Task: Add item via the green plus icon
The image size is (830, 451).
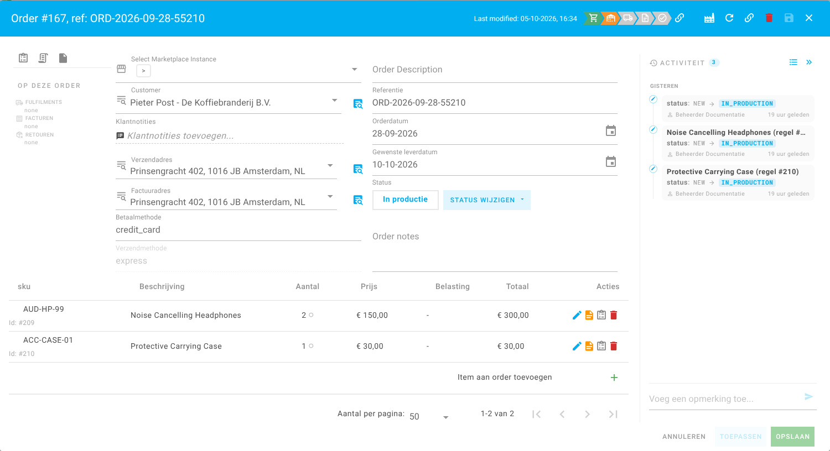Action: pyautogui.click(x=614, y=377)
